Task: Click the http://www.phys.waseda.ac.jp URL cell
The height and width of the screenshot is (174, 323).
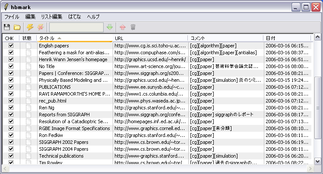Action: [x=150, y=101]
